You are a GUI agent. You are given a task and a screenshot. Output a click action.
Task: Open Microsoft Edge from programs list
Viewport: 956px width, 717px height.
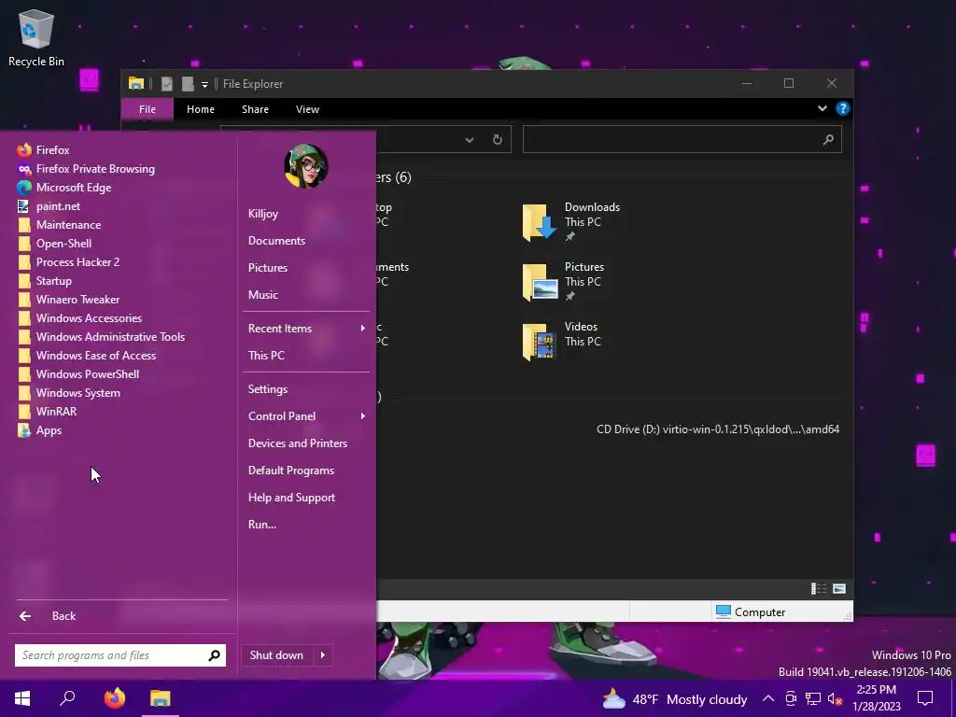click(64, 188)
